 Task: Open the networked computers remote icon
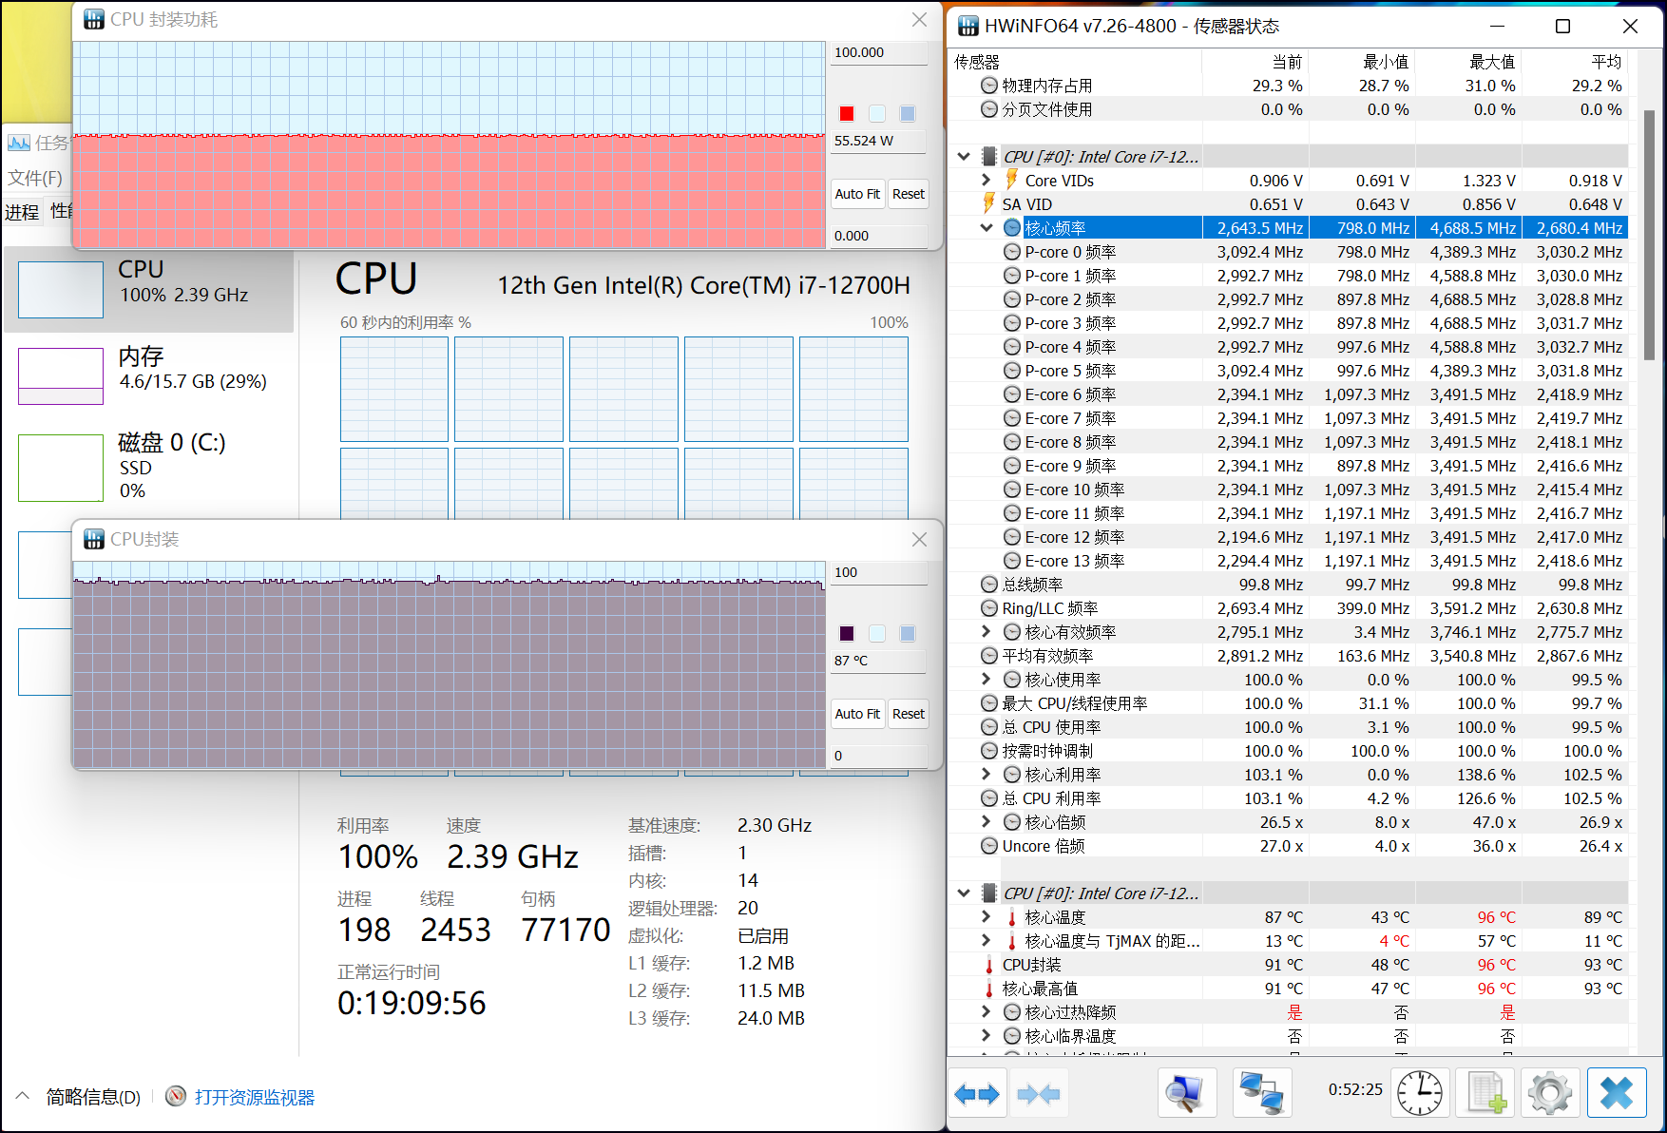pos(1262,1093)
